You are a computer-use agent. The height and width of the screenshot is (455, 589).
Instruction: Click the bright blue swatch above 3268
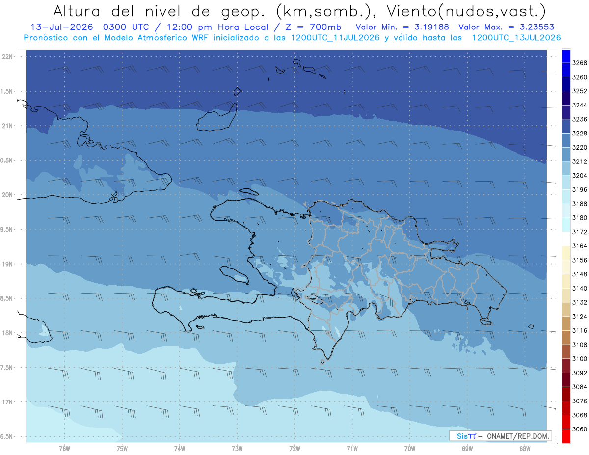point(566,56)
